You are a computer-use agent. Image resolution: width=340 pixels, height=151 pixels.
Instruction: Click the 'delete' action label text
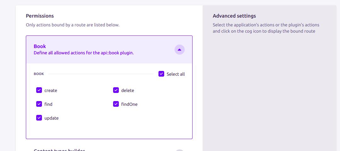click(128, 90)
